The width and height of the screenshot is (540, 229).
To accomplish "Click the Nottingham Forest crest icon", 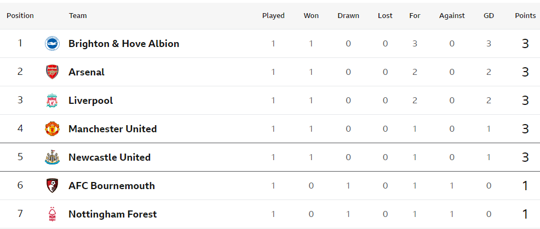I will coord(53,214).
